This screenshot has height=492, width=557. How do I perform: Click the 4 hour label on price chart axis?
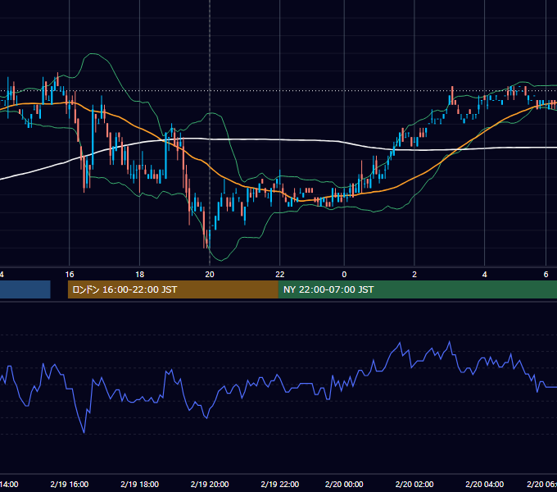pyautogui.click(x=485, y=275)
